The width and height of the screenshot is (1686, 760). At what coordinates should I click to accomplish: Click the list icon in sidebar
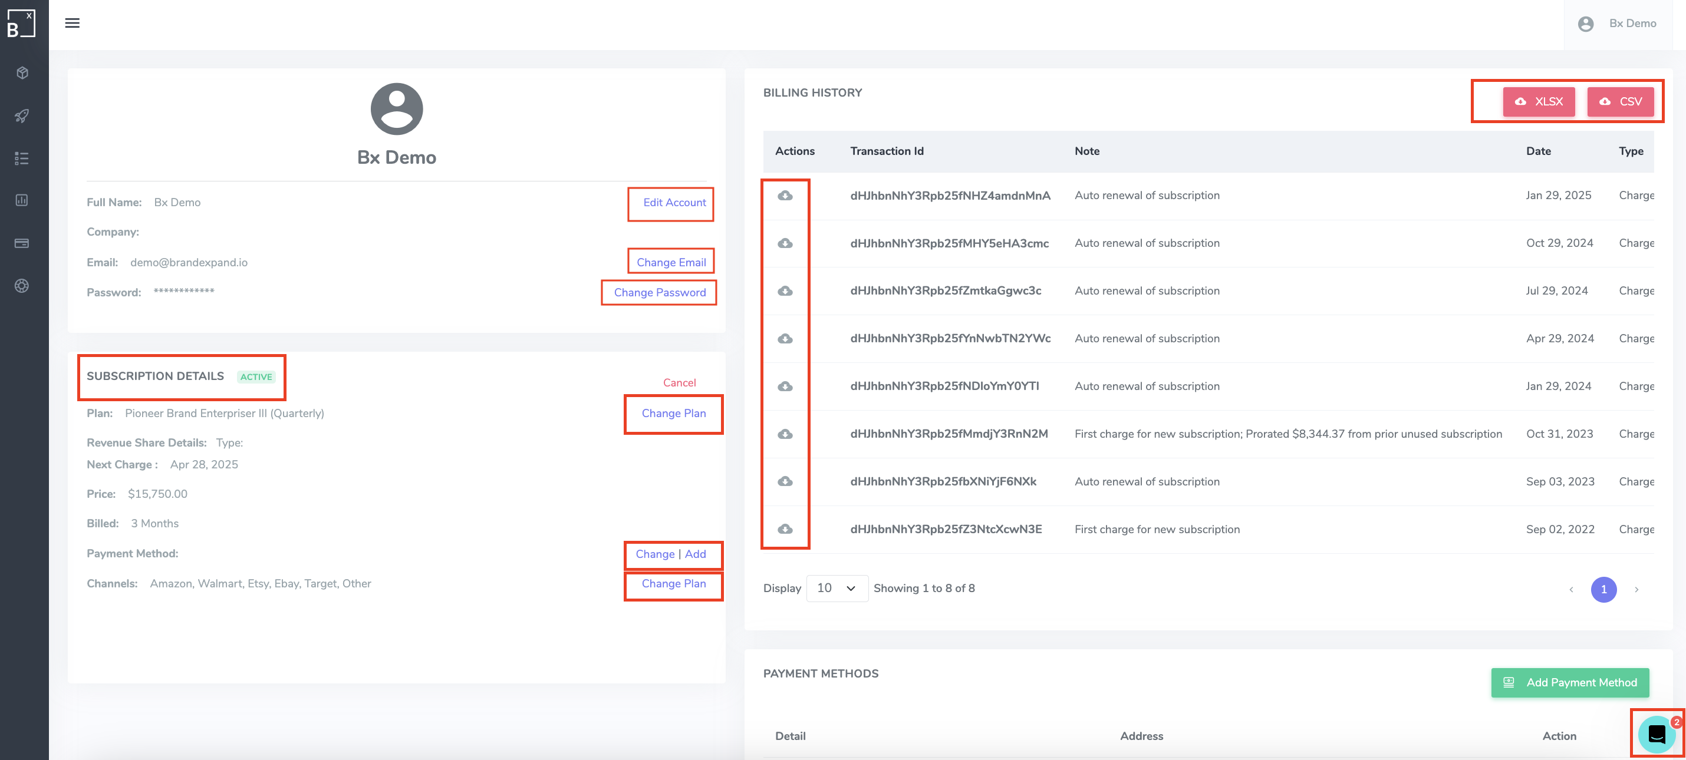[22, 158]
